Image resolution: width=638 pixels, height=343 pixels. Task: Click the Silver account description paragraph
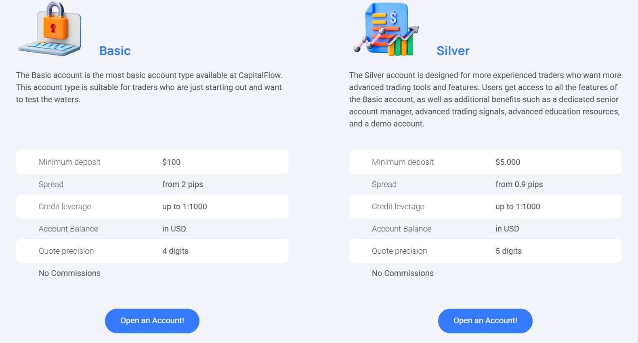[x=485, y=99]
